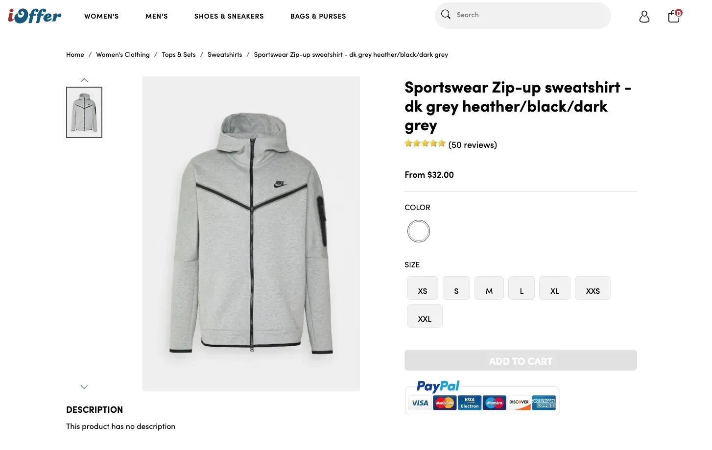Select size XS
This screenshot has width=712, height=450.
point(423,289)
